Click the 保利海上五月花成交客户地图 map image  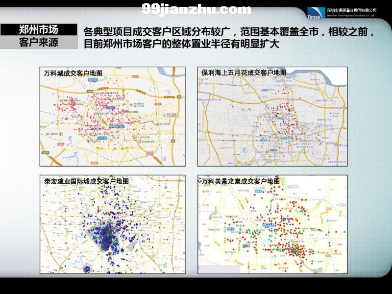pos(272,117)
